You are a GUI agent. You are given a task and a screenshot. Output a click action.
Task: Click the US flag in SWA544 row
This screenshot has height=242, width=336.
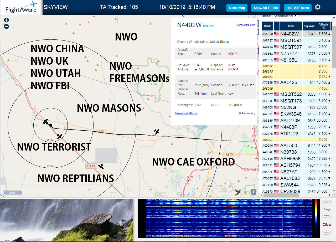tap(276, 185)
